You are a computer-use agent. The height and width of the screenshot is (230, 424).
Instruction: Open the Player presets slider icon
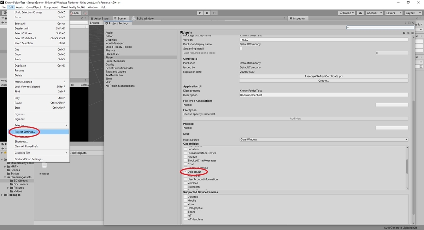408,33
